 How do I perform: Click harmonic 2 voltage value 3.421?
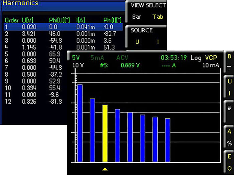pyautogui.click(x=29, y=34)
